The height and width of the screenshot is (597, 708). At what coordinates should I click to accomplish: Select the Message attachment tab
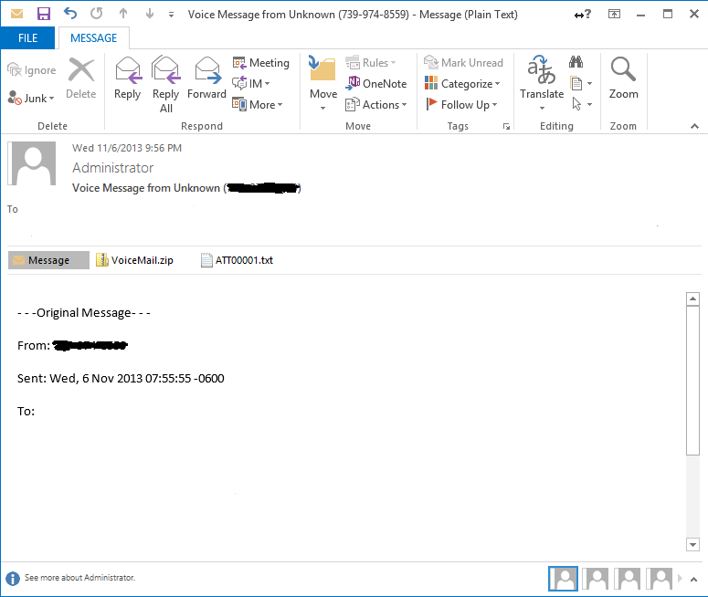[x=48, y=260]
